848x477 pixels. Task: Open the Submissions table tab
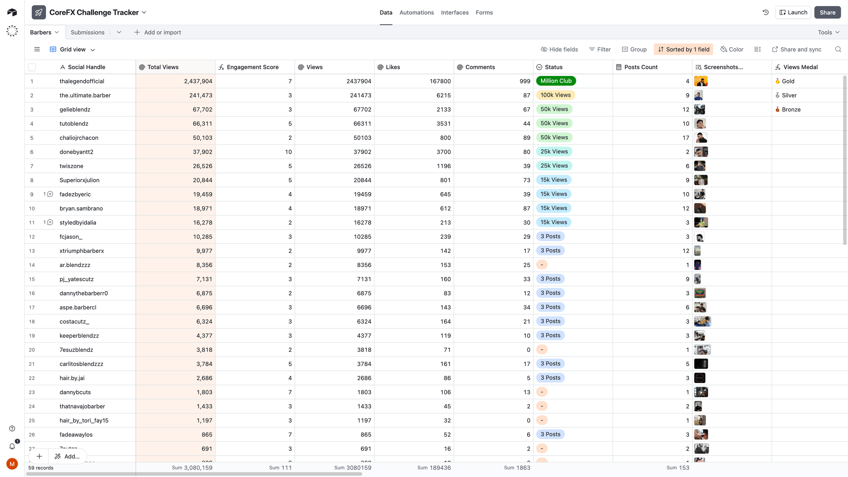pos(88,33)
